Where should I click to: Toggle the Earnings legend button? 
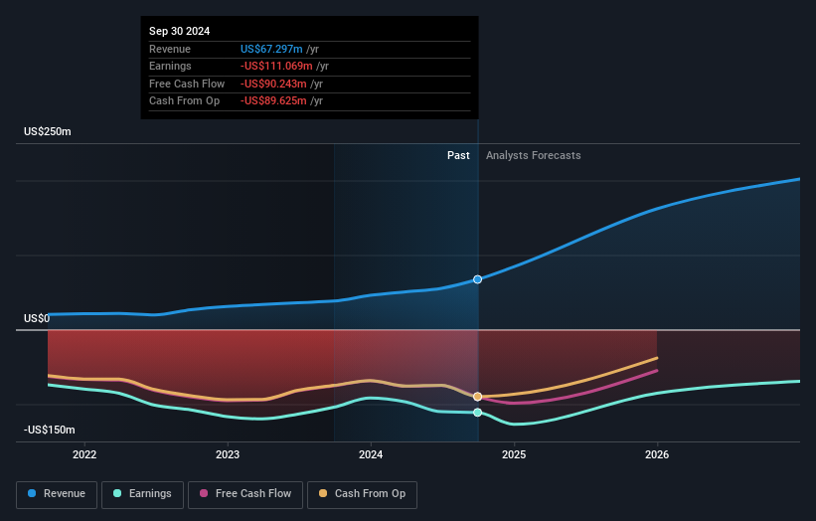pyautogui.click(x=142, y=494)
